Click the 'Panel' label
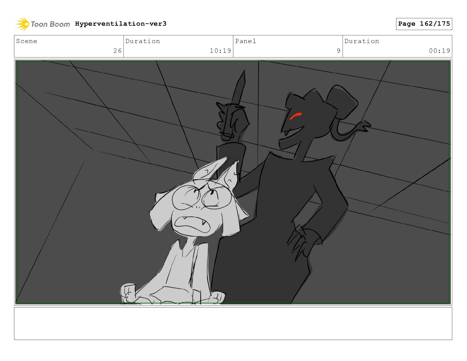This screenshot has width=467, height=361. pos(246,41)
